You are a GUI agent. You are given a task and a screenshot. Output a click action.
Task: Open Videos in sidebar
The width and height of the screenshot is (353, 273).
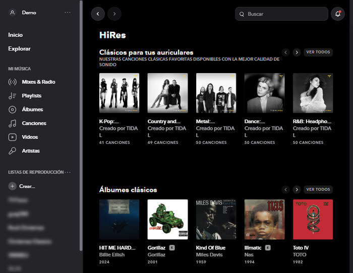(x=30, y=137)
